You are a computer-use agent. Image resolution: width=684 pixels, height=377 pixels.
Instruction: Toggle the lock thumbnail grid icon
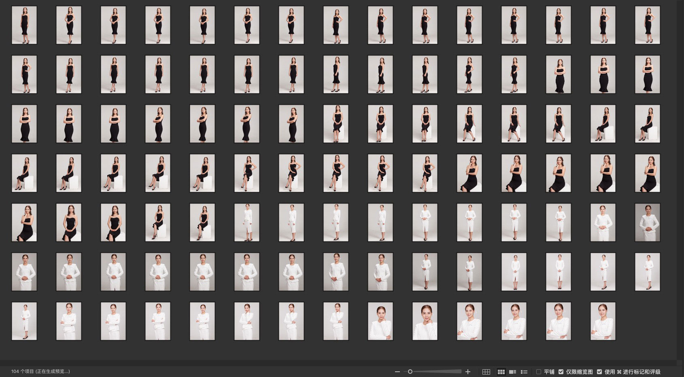pos(486,372)
